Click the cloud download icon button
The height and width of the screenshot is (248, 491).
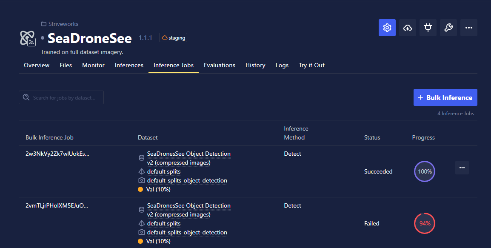(407, 28)
